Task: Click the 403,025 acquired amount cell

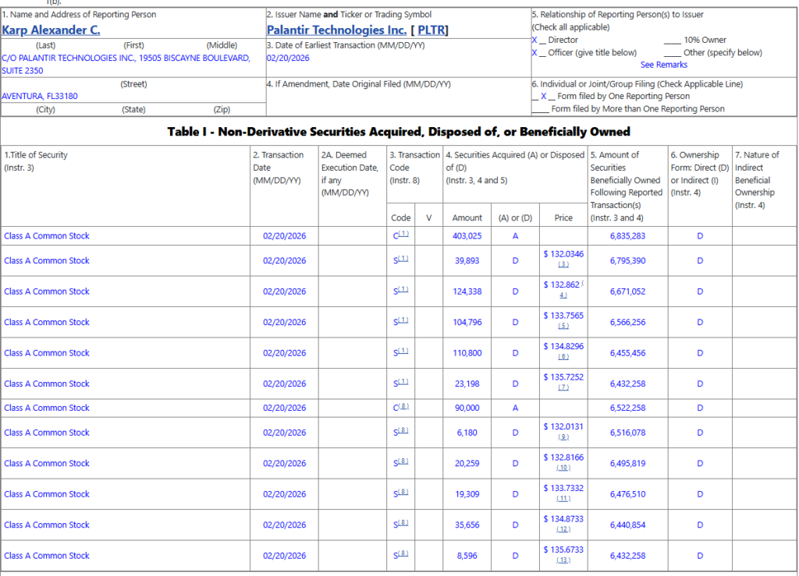Action: 467,236
